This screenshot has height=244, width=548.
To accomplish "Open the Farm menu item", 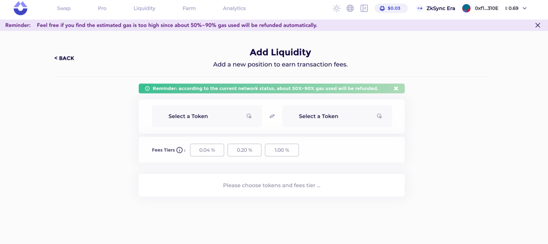I will [x=189, y=8].
